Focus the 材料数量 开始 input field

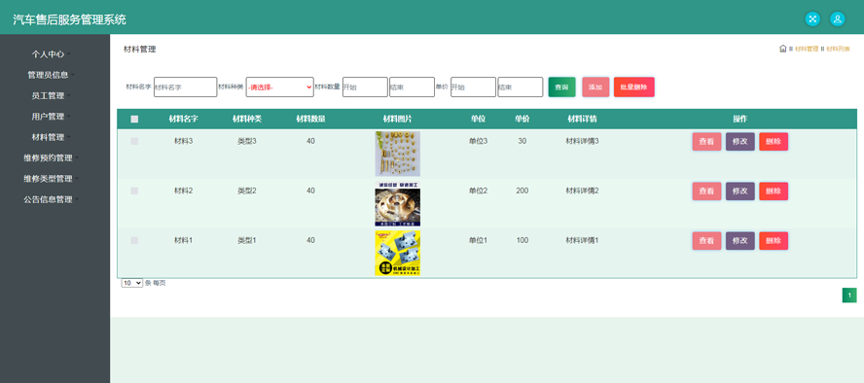(x=365, y=87)
